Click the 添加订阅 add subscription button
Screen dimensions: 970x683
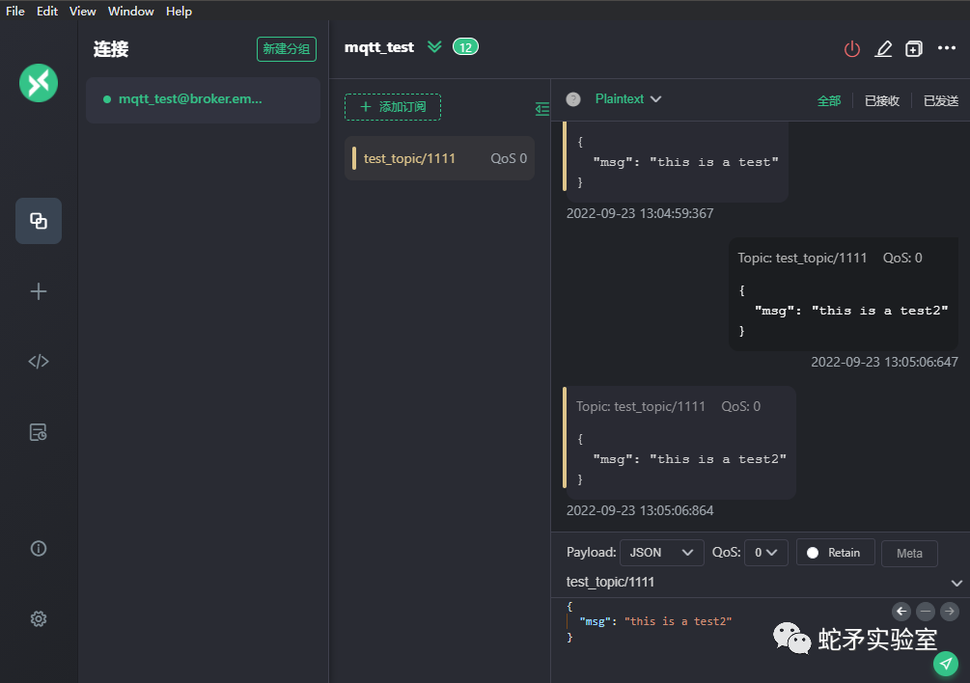393,107
